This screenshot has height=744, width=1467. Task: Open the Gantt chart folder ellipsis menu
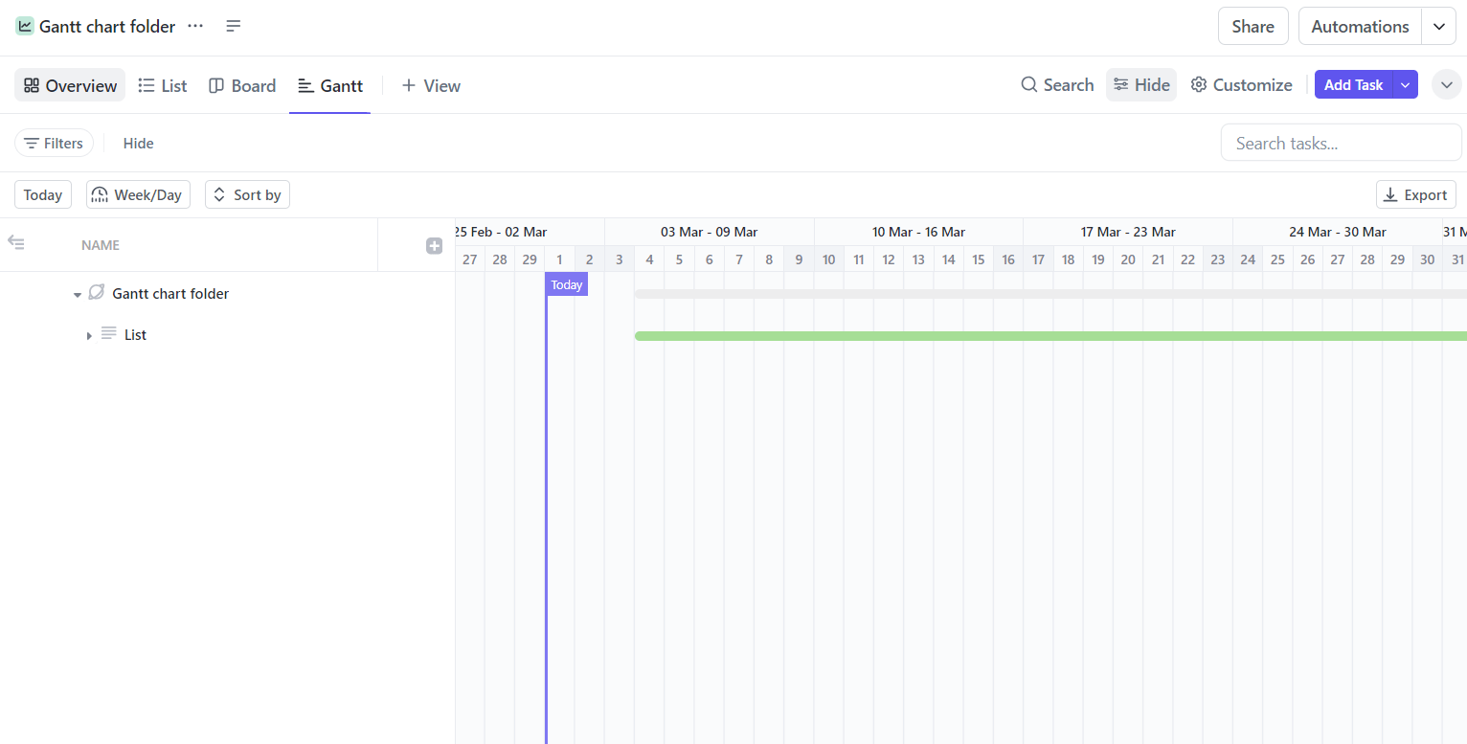(195, 26)
